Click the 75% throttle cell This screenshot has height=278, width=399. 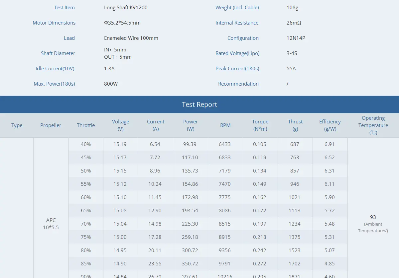[x=86, y=237]
